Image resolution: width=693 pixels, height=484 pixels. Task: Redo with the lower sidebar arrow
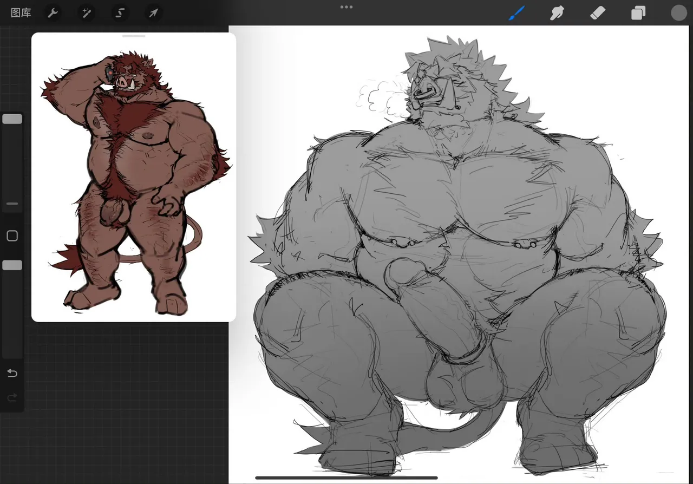coord(12,398)
